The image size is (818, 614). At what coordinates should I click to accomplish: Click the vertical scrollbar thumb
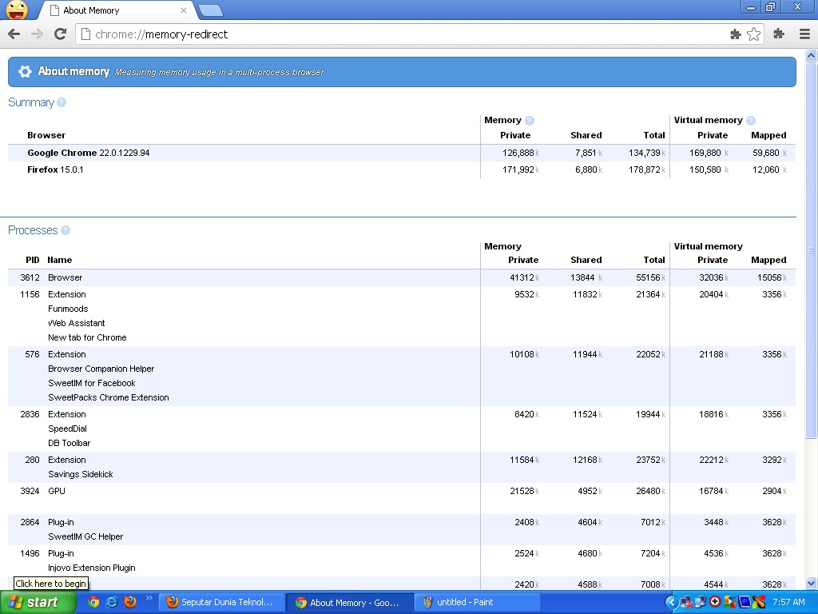(812, 250)
